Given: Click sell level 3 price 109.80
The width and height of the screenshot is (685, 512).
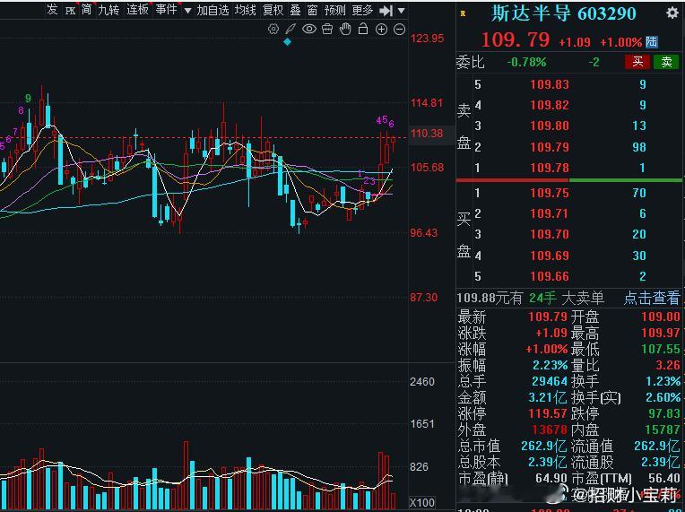Looking at the screenshot, I should pyautogui.click(x=550, y=126).
